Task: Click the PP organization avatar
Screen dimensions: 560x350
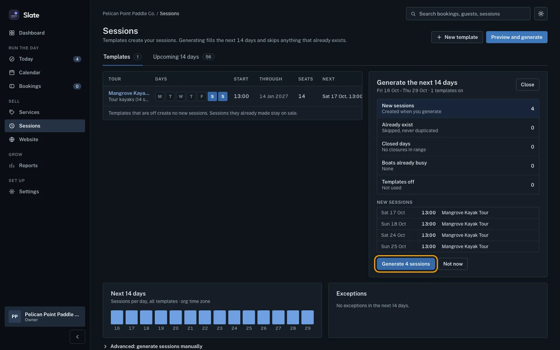Action: [x=15, y=317]
